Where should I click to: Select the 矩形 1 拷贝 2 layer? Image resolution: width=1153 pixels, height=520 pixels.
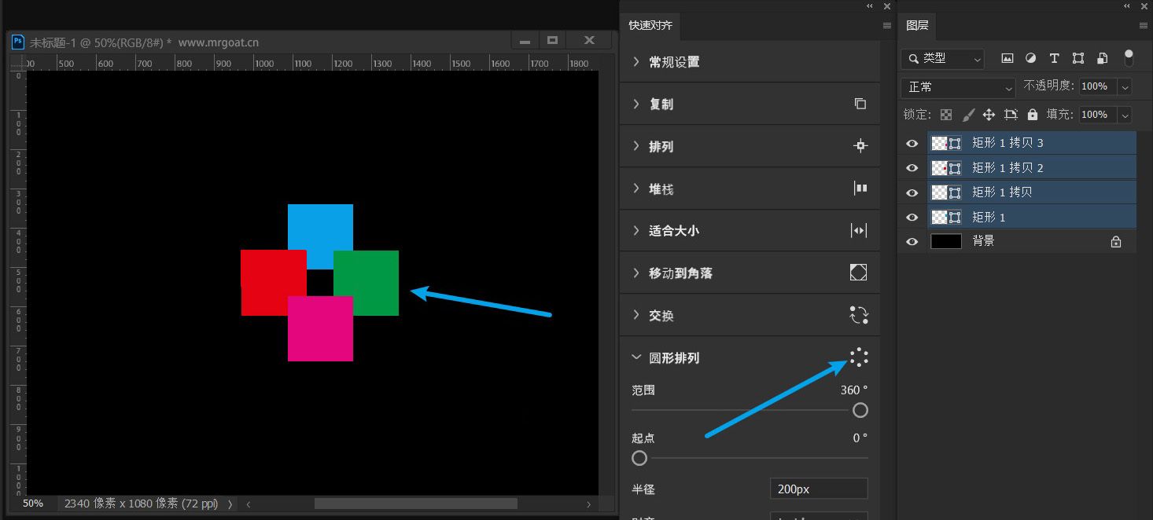click(1007, 168)
